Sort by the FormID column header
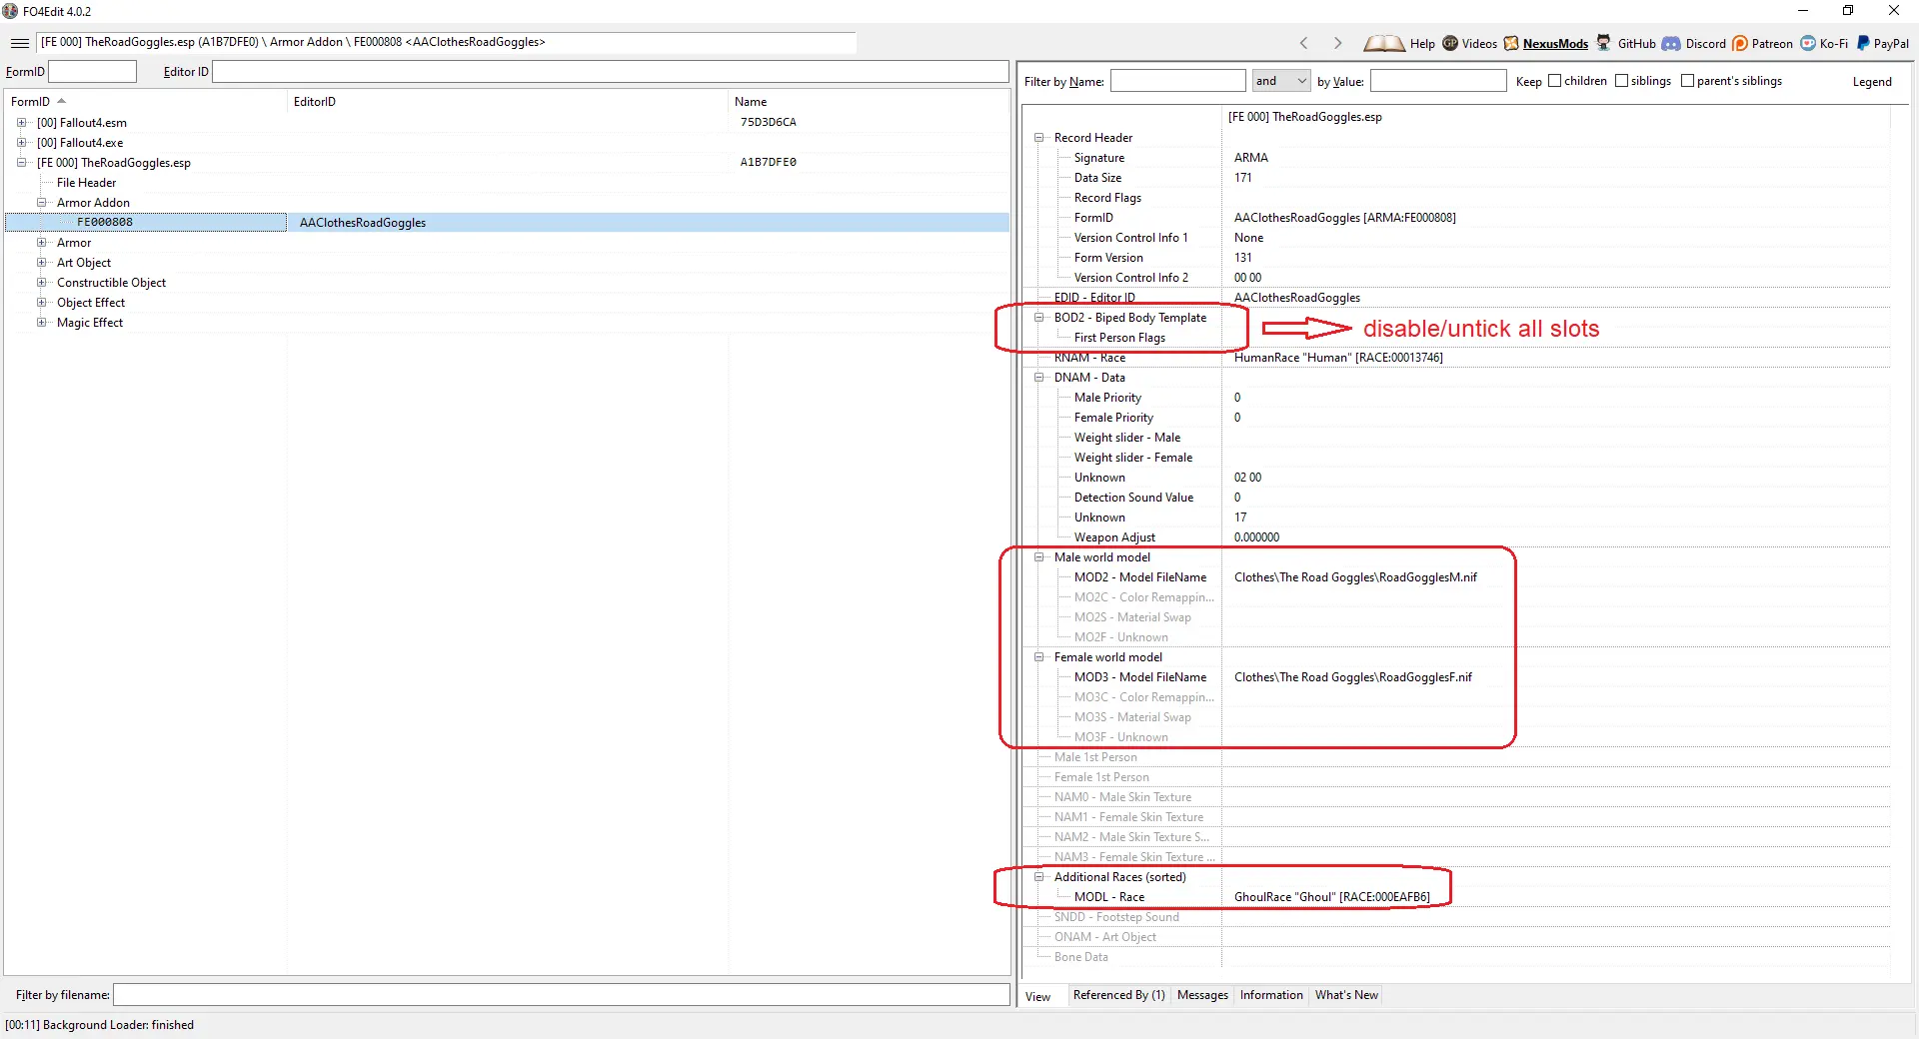Viewport: 1919px width, 1039px height. 146,102
